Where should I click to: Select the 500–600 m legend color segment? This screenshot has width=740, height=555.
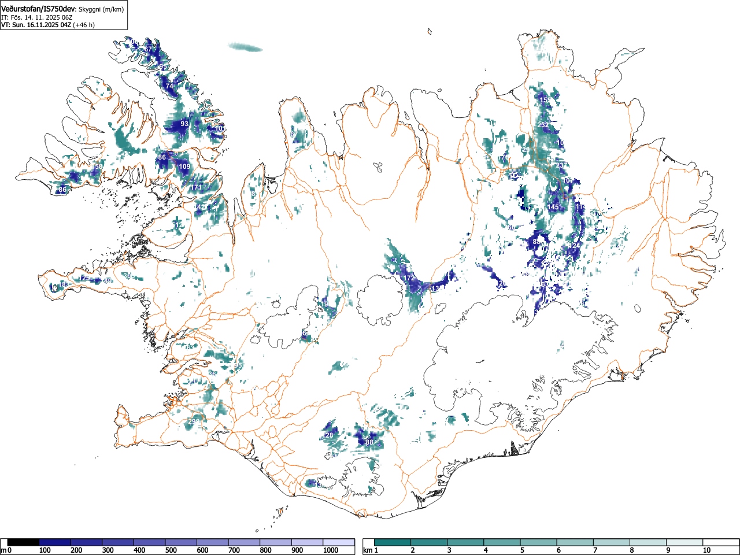[x=181, y=542]
